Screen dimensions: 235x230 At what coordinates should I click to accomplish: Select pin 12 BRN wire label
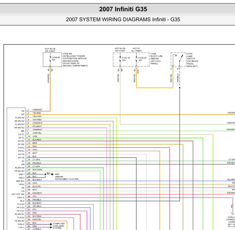pyautogui.click(x=35, y=143)
